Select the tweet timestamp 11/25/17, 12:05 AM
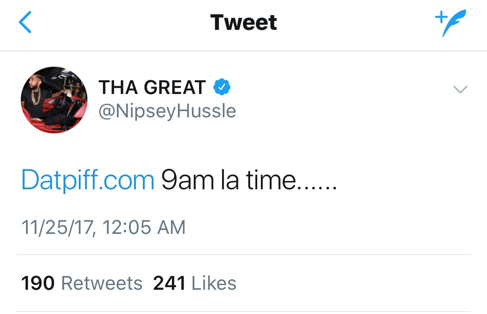The height and width of the screenshot is (314, 487). [x=103, y=227]
